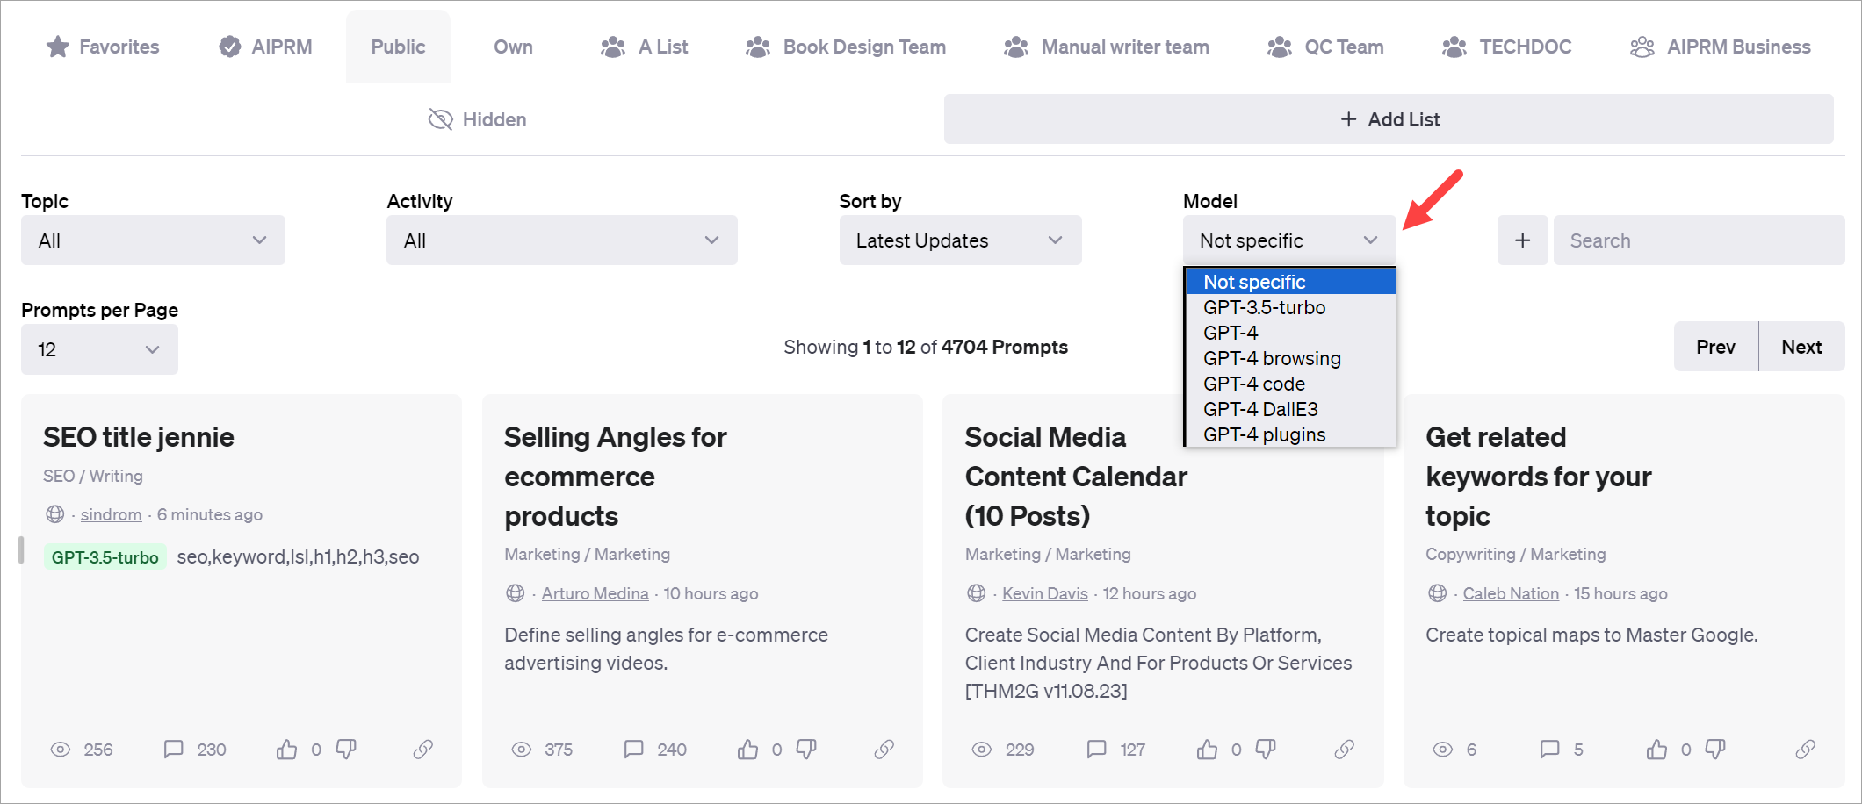Thumbs down the Social Media Content Calendar prompt
1862x804 pixels.
click(x=1266, y=749)
